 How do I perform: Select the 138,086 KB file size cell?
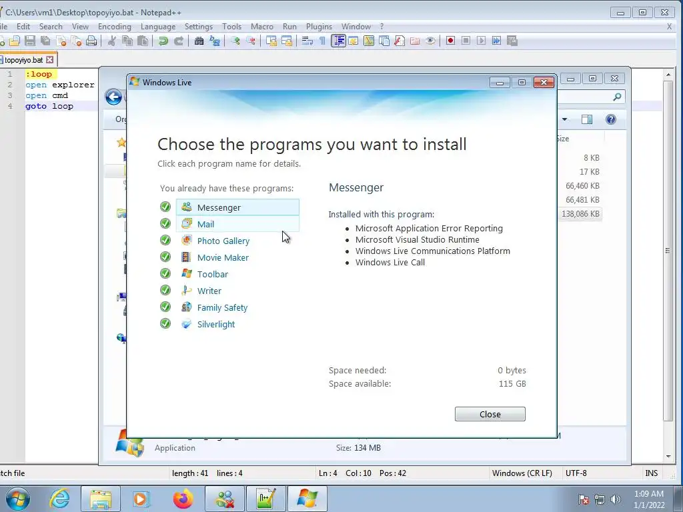[580, 214]
